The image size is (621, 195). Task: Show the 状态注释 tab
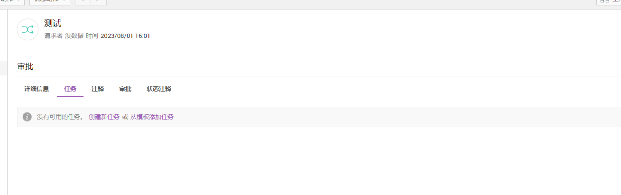pos(159,89)
